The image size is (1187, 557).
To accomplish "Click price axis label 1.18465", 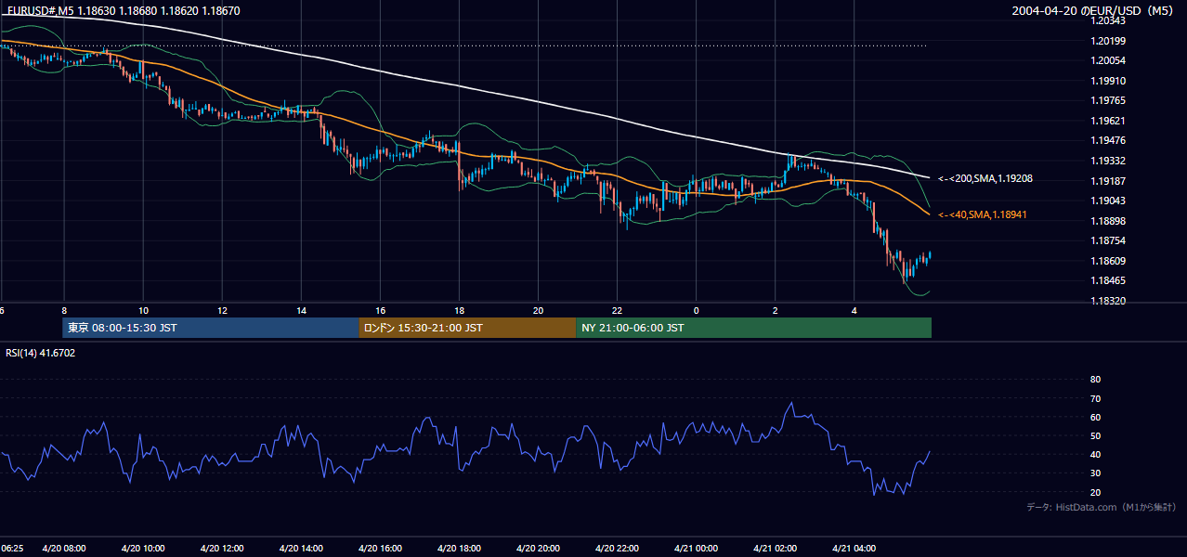I will tap(1108, 280).
